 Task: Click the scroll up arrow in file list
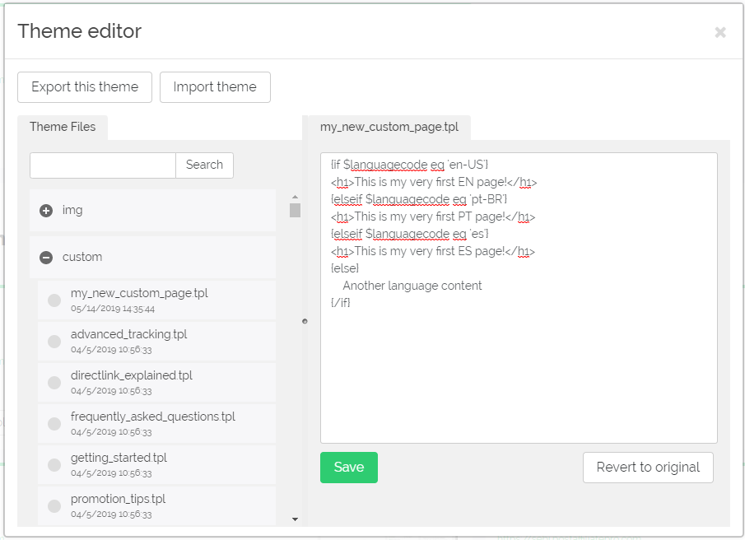(295, 197)
